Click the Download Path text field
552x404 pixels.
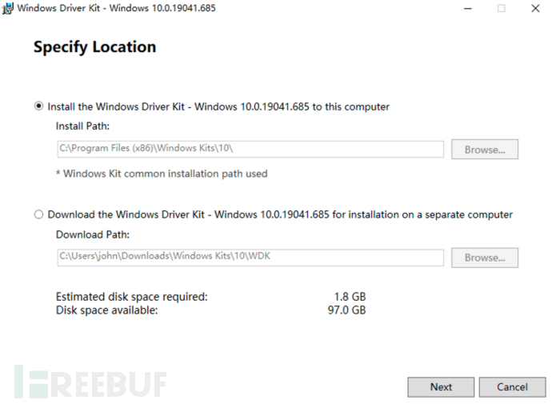(x=250, y=258)
